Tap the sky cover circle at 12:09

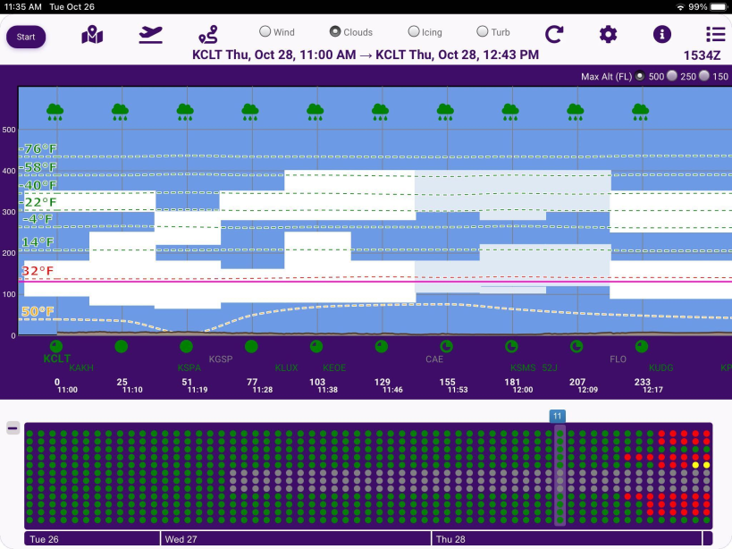click(x=576, y=346)
